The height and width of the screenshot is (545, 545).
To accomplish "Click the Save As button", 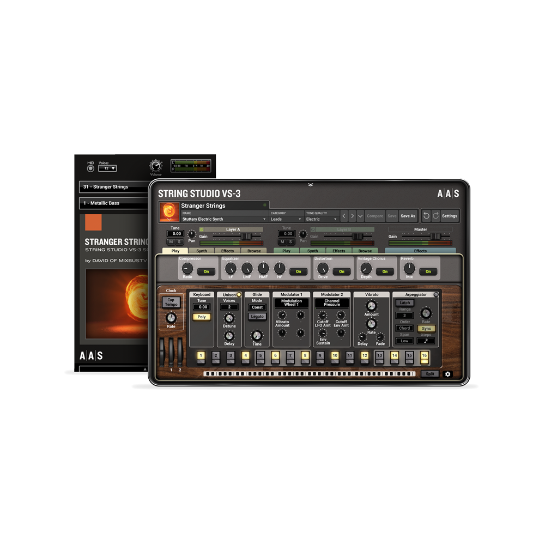I will [408, 216].
